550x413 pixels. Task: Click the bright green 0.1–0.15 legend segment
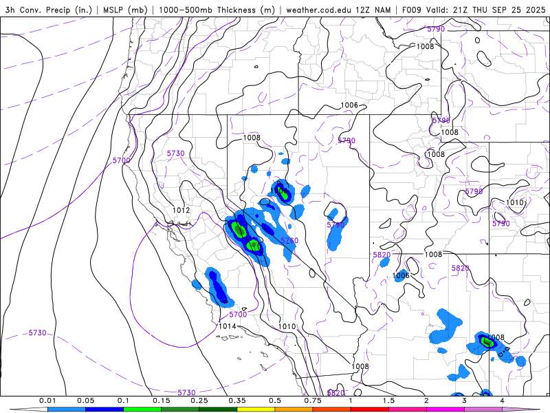point(142,410)
